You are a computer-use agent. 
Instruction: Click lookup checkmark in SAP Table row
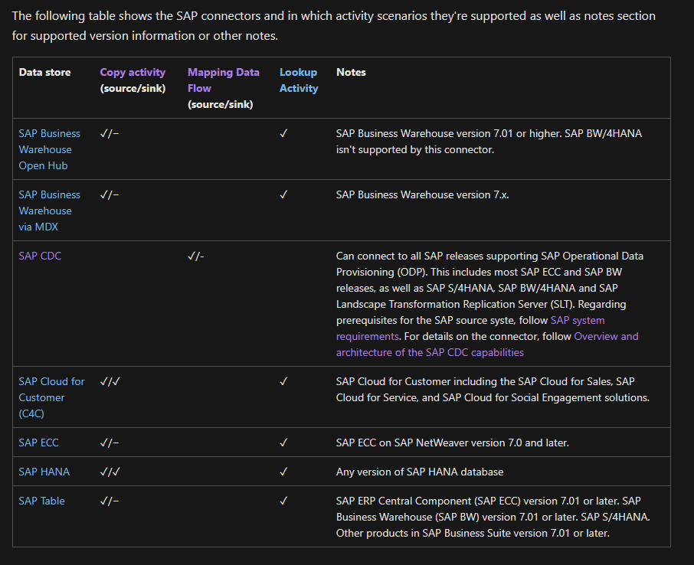coord(283,501)
